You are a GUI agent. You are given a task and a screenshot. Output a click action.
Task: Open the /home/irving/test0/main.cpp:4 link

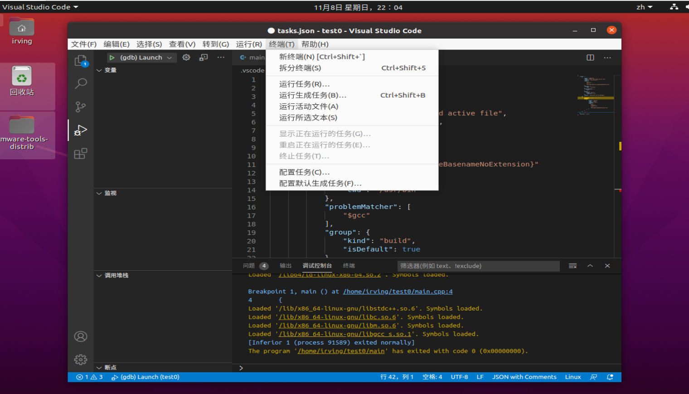[398, 292]
